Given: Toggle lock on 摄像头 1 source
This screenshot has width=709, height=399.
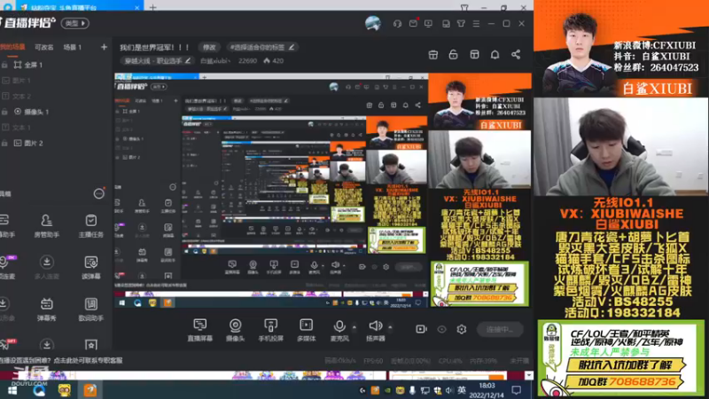Looking at the screenshot, I should [x=4, y=112].
